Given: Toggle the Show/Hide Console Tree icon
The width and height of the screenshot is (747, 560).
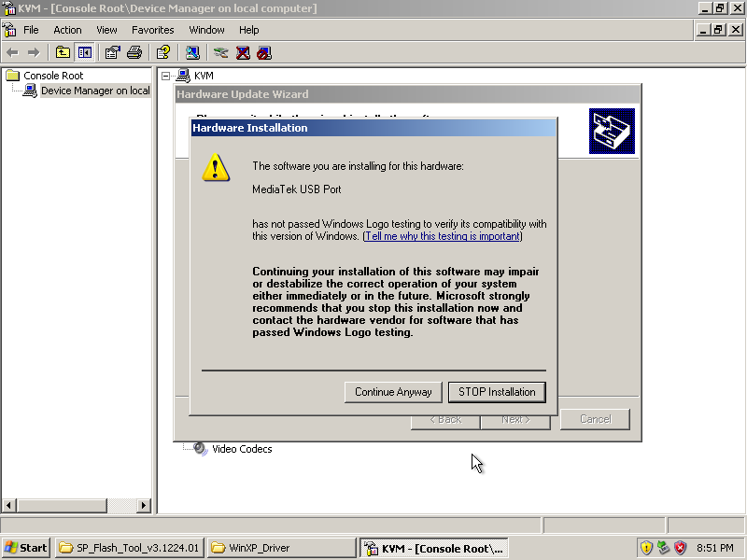Looking at the screenshot, I should point(85,52).
